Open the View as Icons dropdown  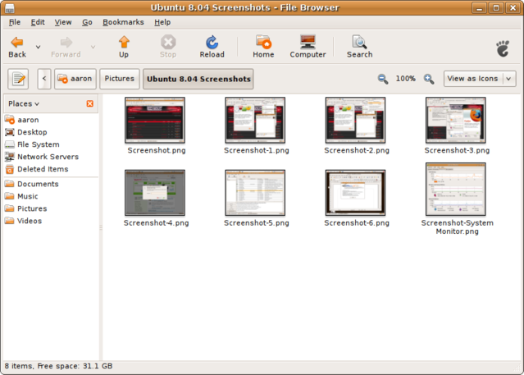(x=480, y=79)
